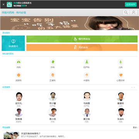Click the 按科室找医生 section heading
Image resolution: width=139 pixels, height=139 pixels.
pos(8,54)
